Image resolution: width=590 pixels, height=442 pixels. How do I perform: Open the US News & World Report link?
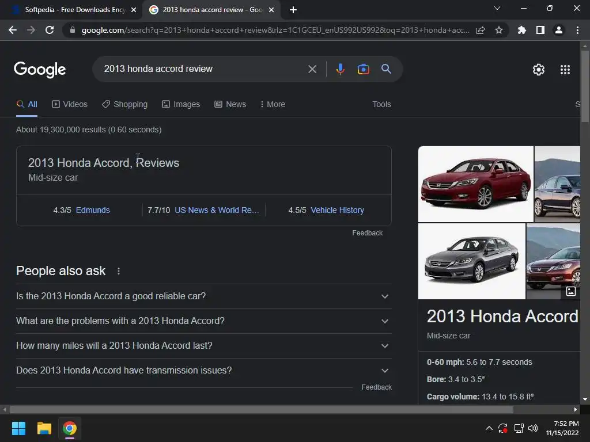(x=217, y=210)
